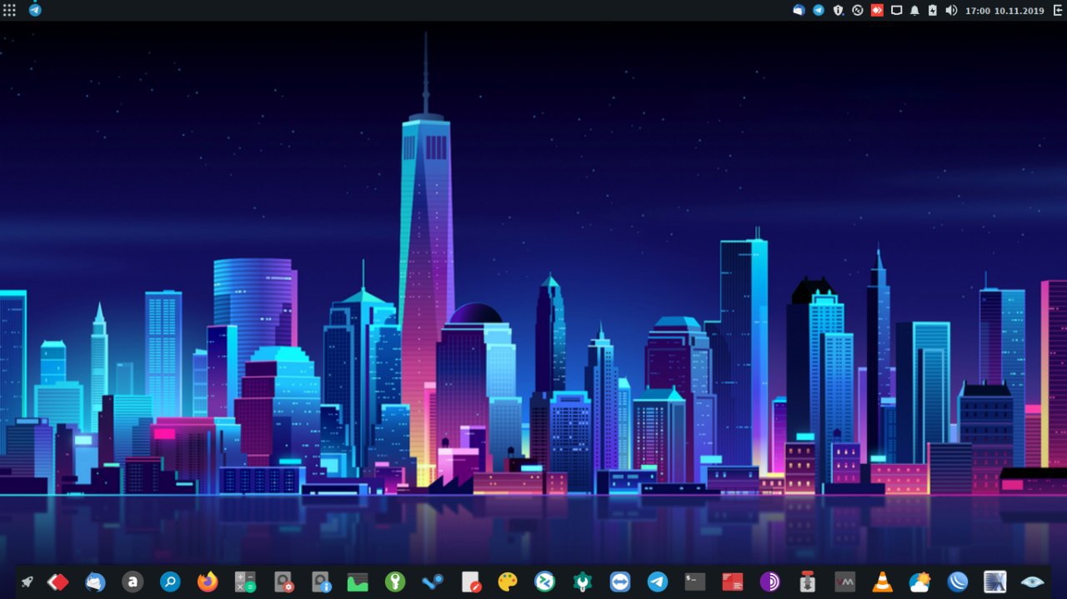Launch the VM virtual machine app
Viewport: 1067px width, 599px height.
[845, 582]
